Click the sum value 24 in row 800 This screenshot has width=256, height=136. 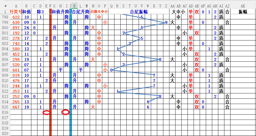click(26, 28)
